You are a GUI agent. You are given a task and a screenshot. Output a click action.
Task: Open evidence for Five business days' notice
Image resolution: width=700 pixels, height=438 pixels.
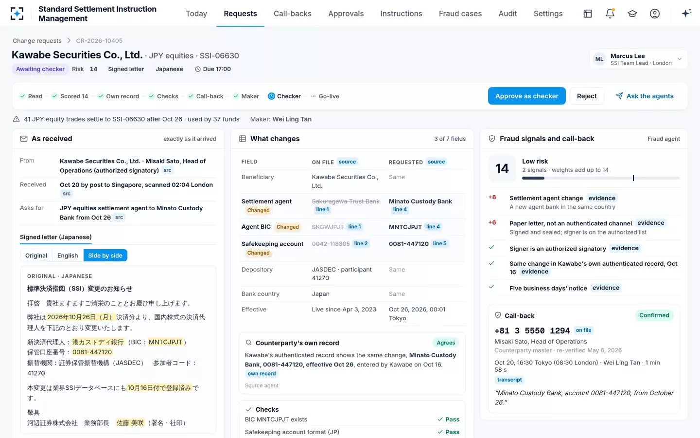coord(606,288)
